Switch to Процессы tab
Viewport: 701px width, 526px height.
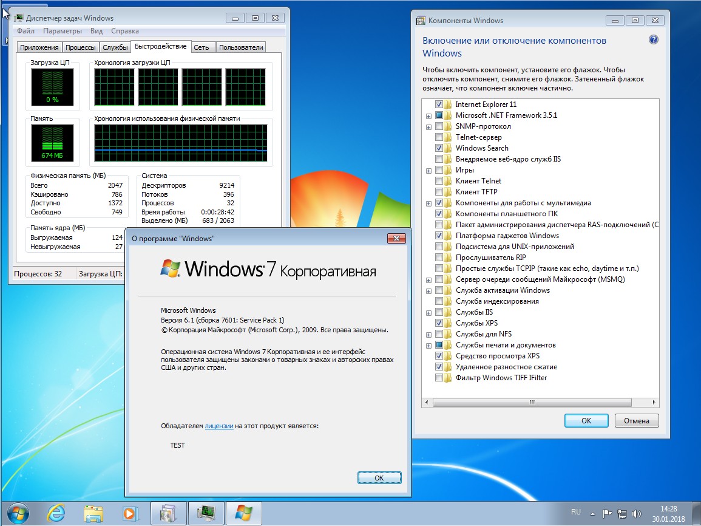pyautogui.click(x=81, y=47)
